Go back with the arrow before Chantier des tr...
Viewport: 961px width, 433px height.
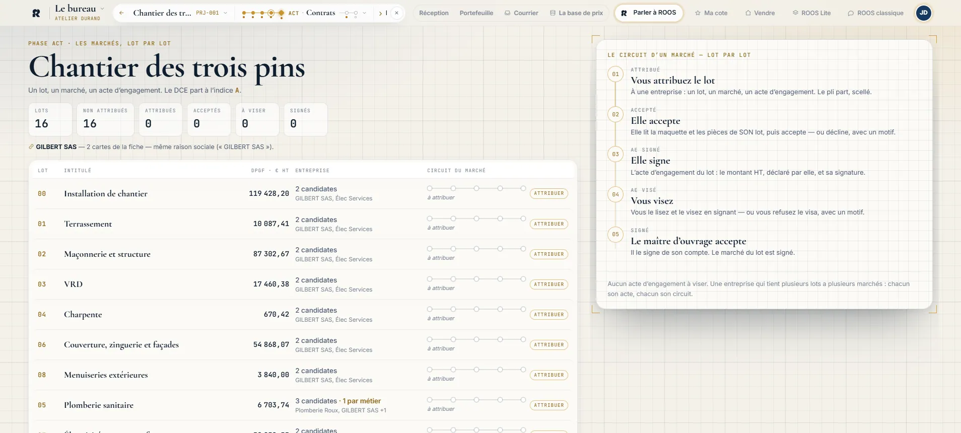pyautogui.click(x=121, y=13)
